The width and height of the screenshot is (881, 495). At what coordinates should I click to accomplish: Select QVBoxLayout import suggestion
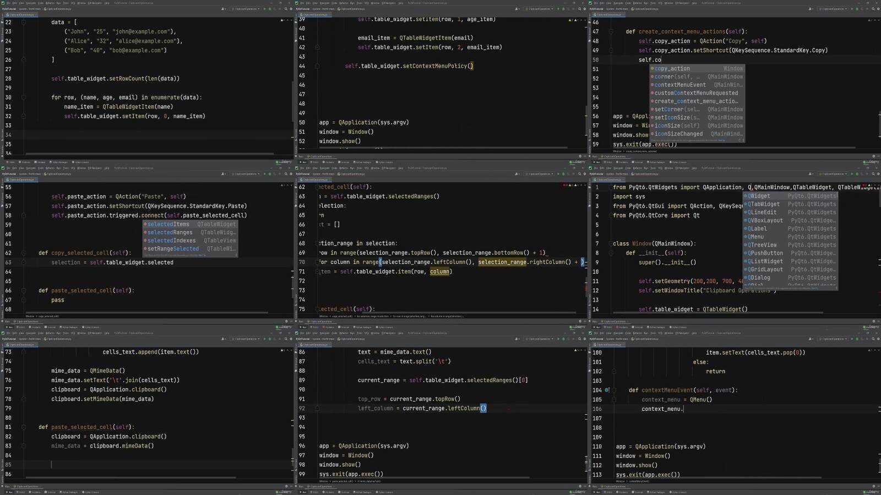tap(791, 220)
